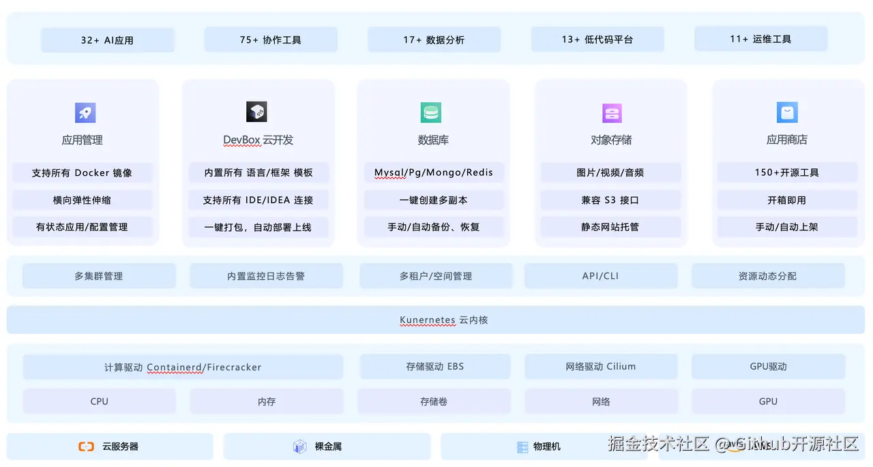This screenshot has height=467, width=873.
Task: Click the green database icon
Action: 431,112
